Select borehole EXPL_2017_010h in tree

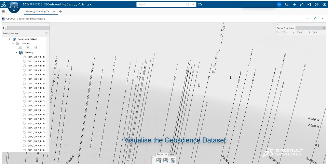click(x=36, y=141)
